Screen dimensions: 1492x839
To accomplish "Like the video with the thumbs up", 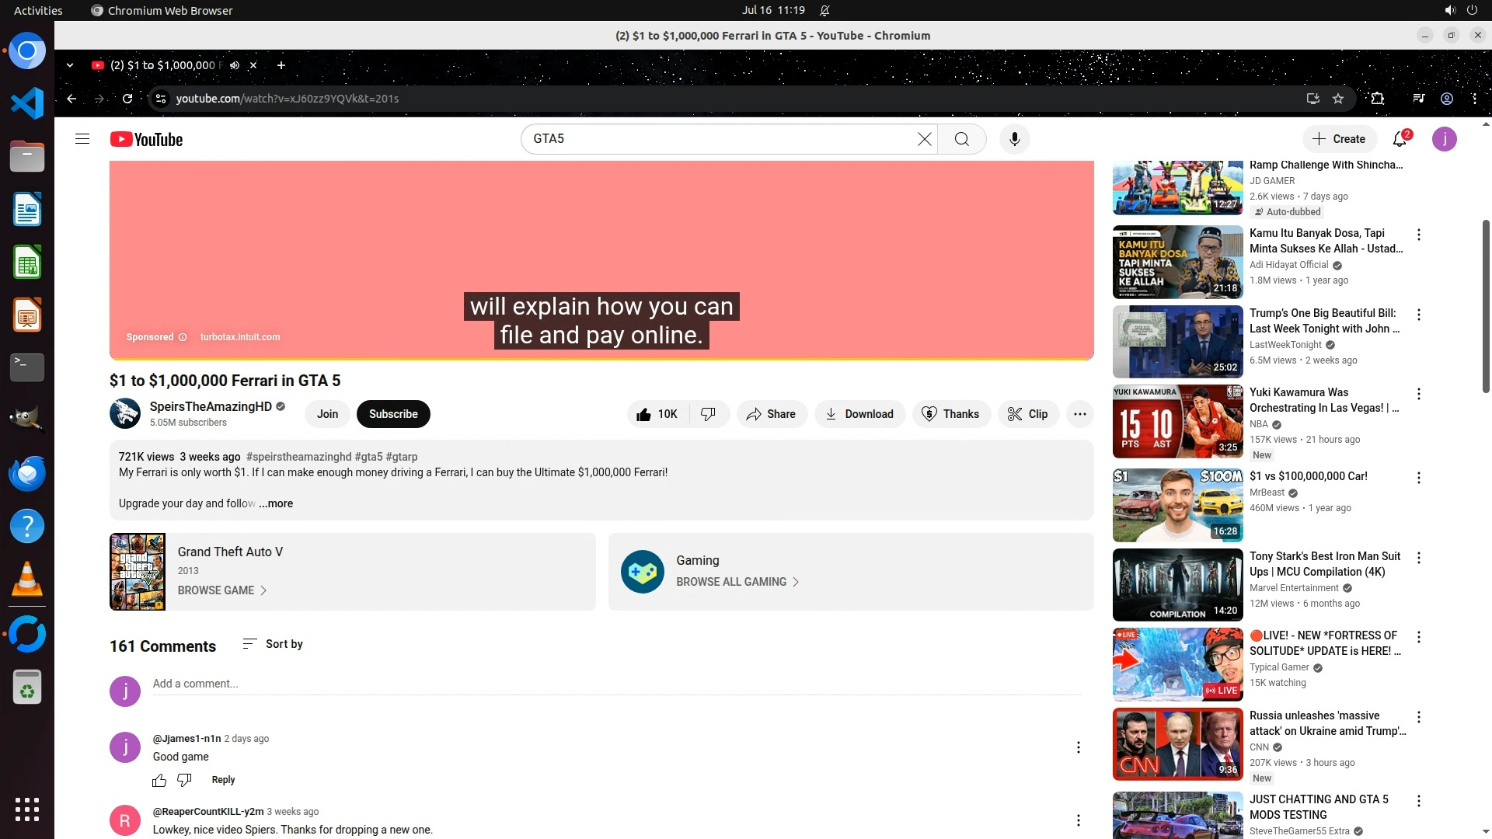I will pos(657,414).
